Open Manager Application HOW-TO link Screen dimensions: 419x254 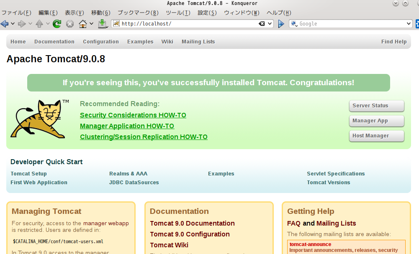127,126
